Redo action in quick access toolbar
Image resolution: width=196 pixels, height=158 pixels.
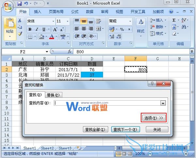(36, 3)
